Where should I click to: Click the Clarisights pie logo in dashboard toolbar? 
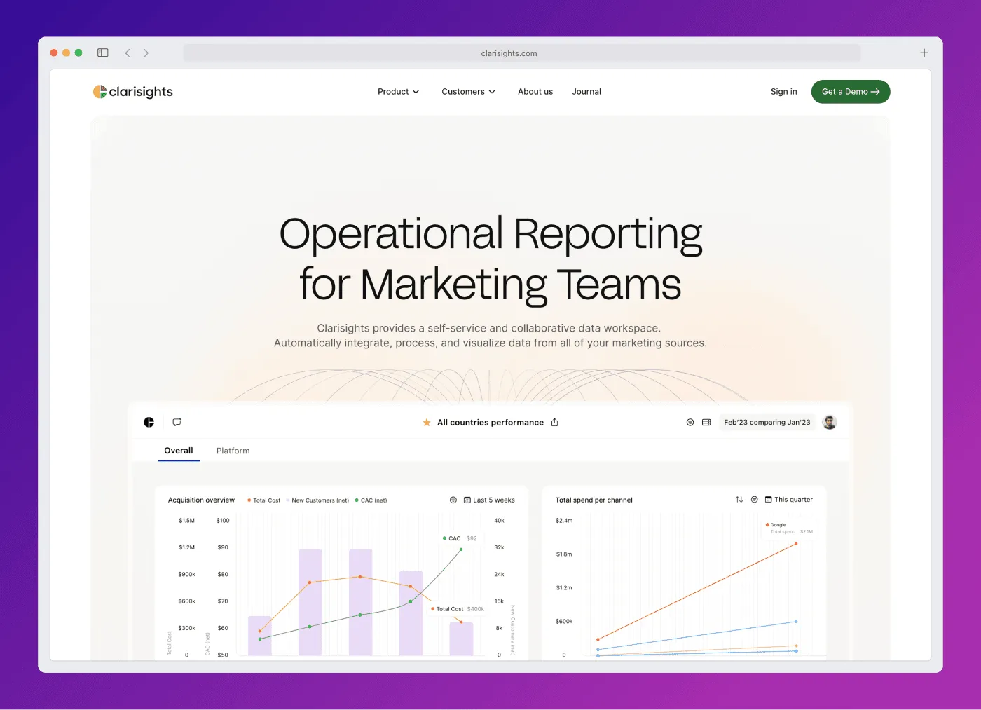149,422
